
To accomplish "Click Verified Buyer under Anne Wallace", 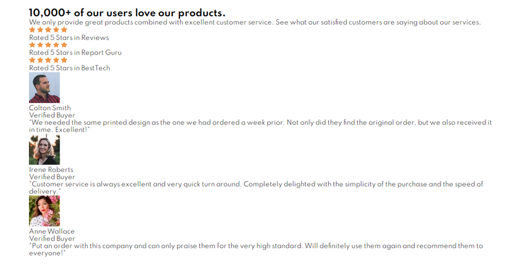I will 52,239.
